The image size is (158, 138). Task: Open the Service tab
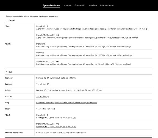(x=93, y=5)
